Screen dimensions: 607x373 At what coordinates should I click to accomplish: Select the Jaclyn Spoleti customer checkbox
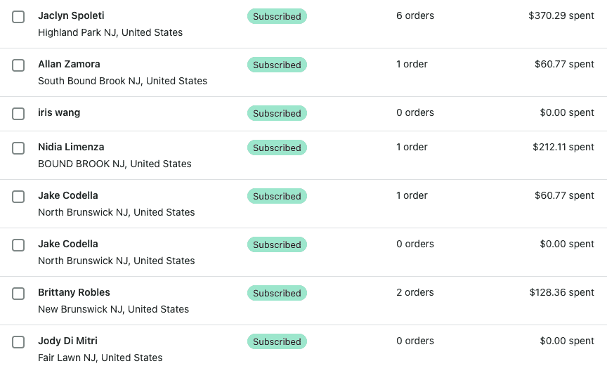[x=18, y=17]
